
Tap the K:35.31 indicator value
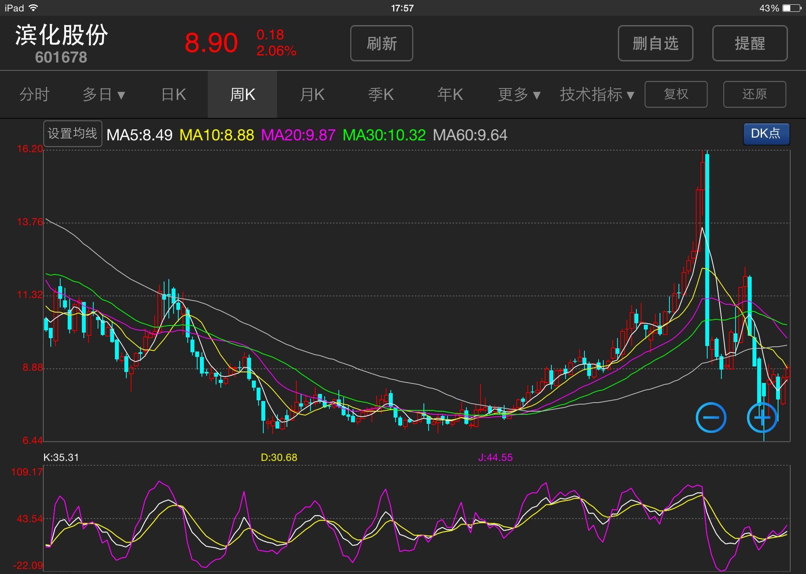tap(61, 458)
